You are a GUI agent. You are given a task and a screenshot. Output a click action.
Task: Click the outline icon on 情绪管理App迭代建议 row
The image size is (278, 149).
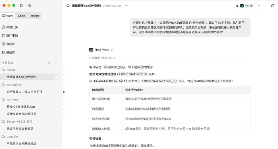point(55,77)
